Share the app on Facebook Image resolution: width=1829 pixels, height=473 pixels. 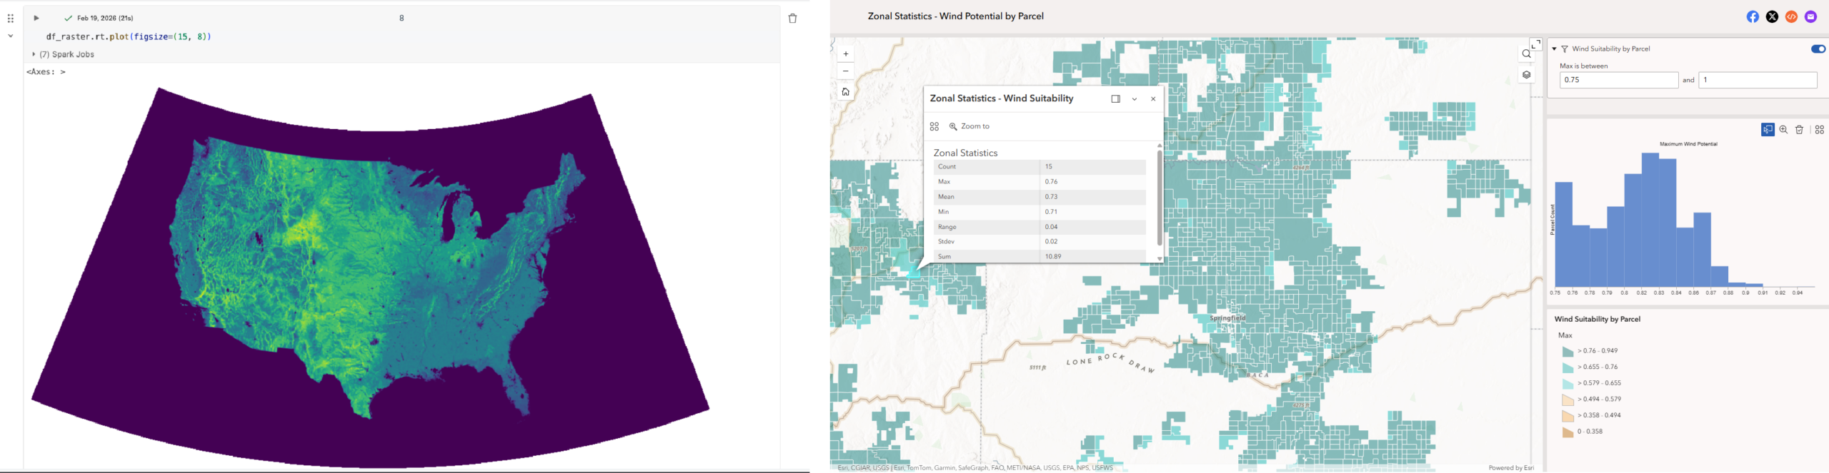(1753, 16)
